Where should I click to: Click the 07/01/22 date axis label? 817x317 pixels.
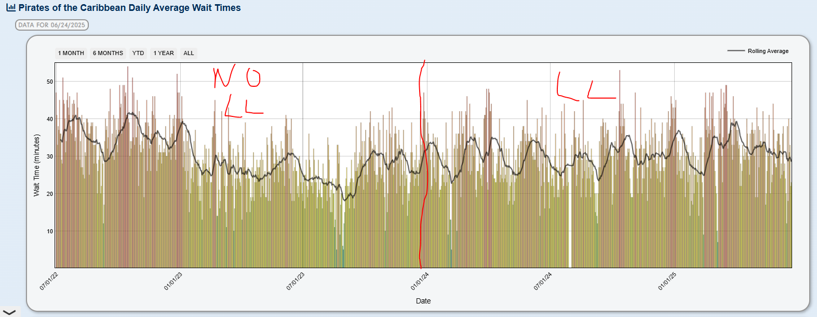49,281
